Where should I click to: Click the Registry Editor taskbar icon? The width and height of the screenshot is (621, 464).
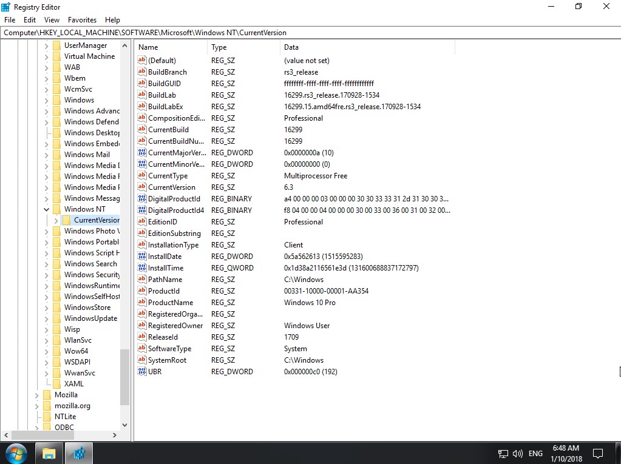(79, 453)
